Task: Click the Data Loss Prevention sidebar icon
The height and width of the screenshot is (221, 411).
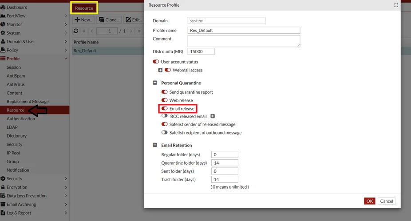Action: pos(3,196)
